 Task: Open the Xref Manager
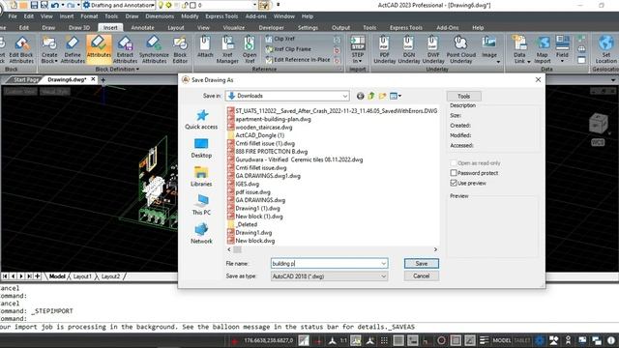[227, 49]
